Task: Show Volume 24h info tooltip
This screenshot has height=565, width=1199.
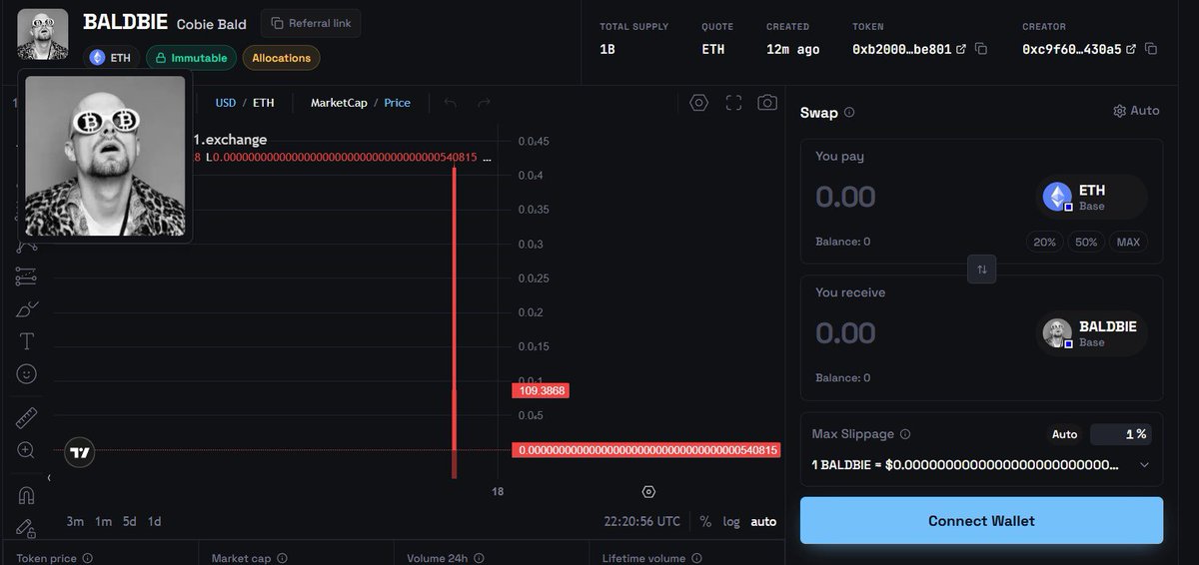Action: point(479,559)
